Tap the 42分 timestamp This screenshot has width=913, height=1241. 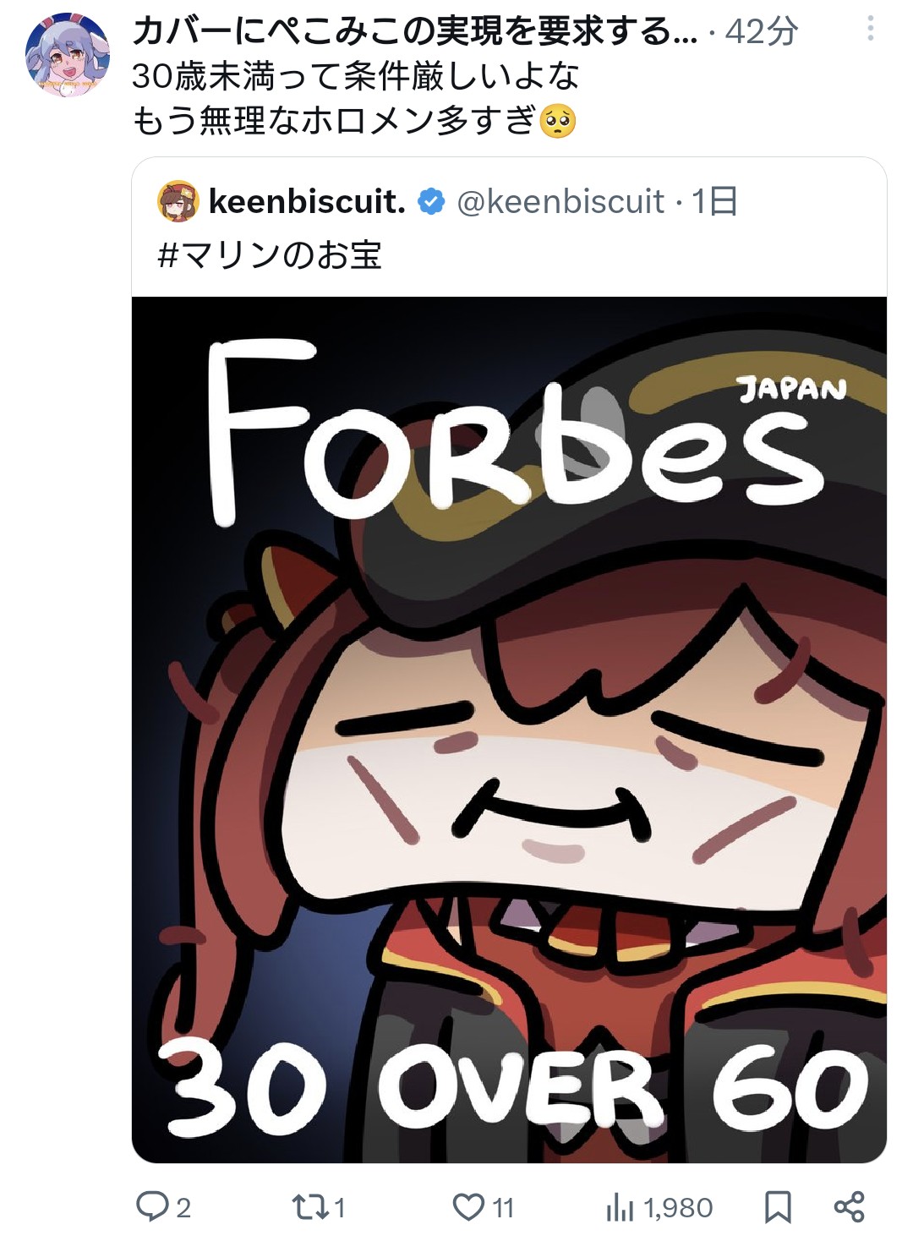click(x=762, y=31)
